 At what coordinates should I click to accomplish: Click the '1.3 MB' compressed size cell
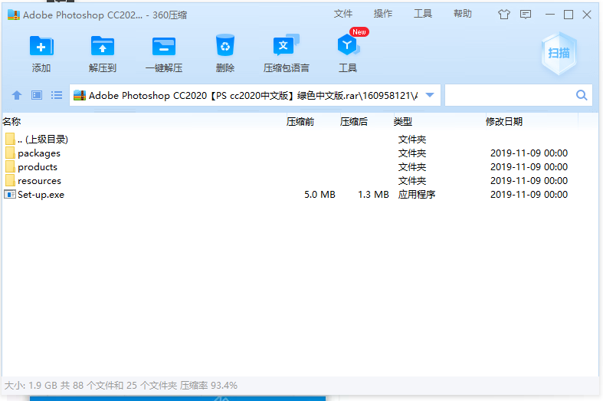(373, 195)
